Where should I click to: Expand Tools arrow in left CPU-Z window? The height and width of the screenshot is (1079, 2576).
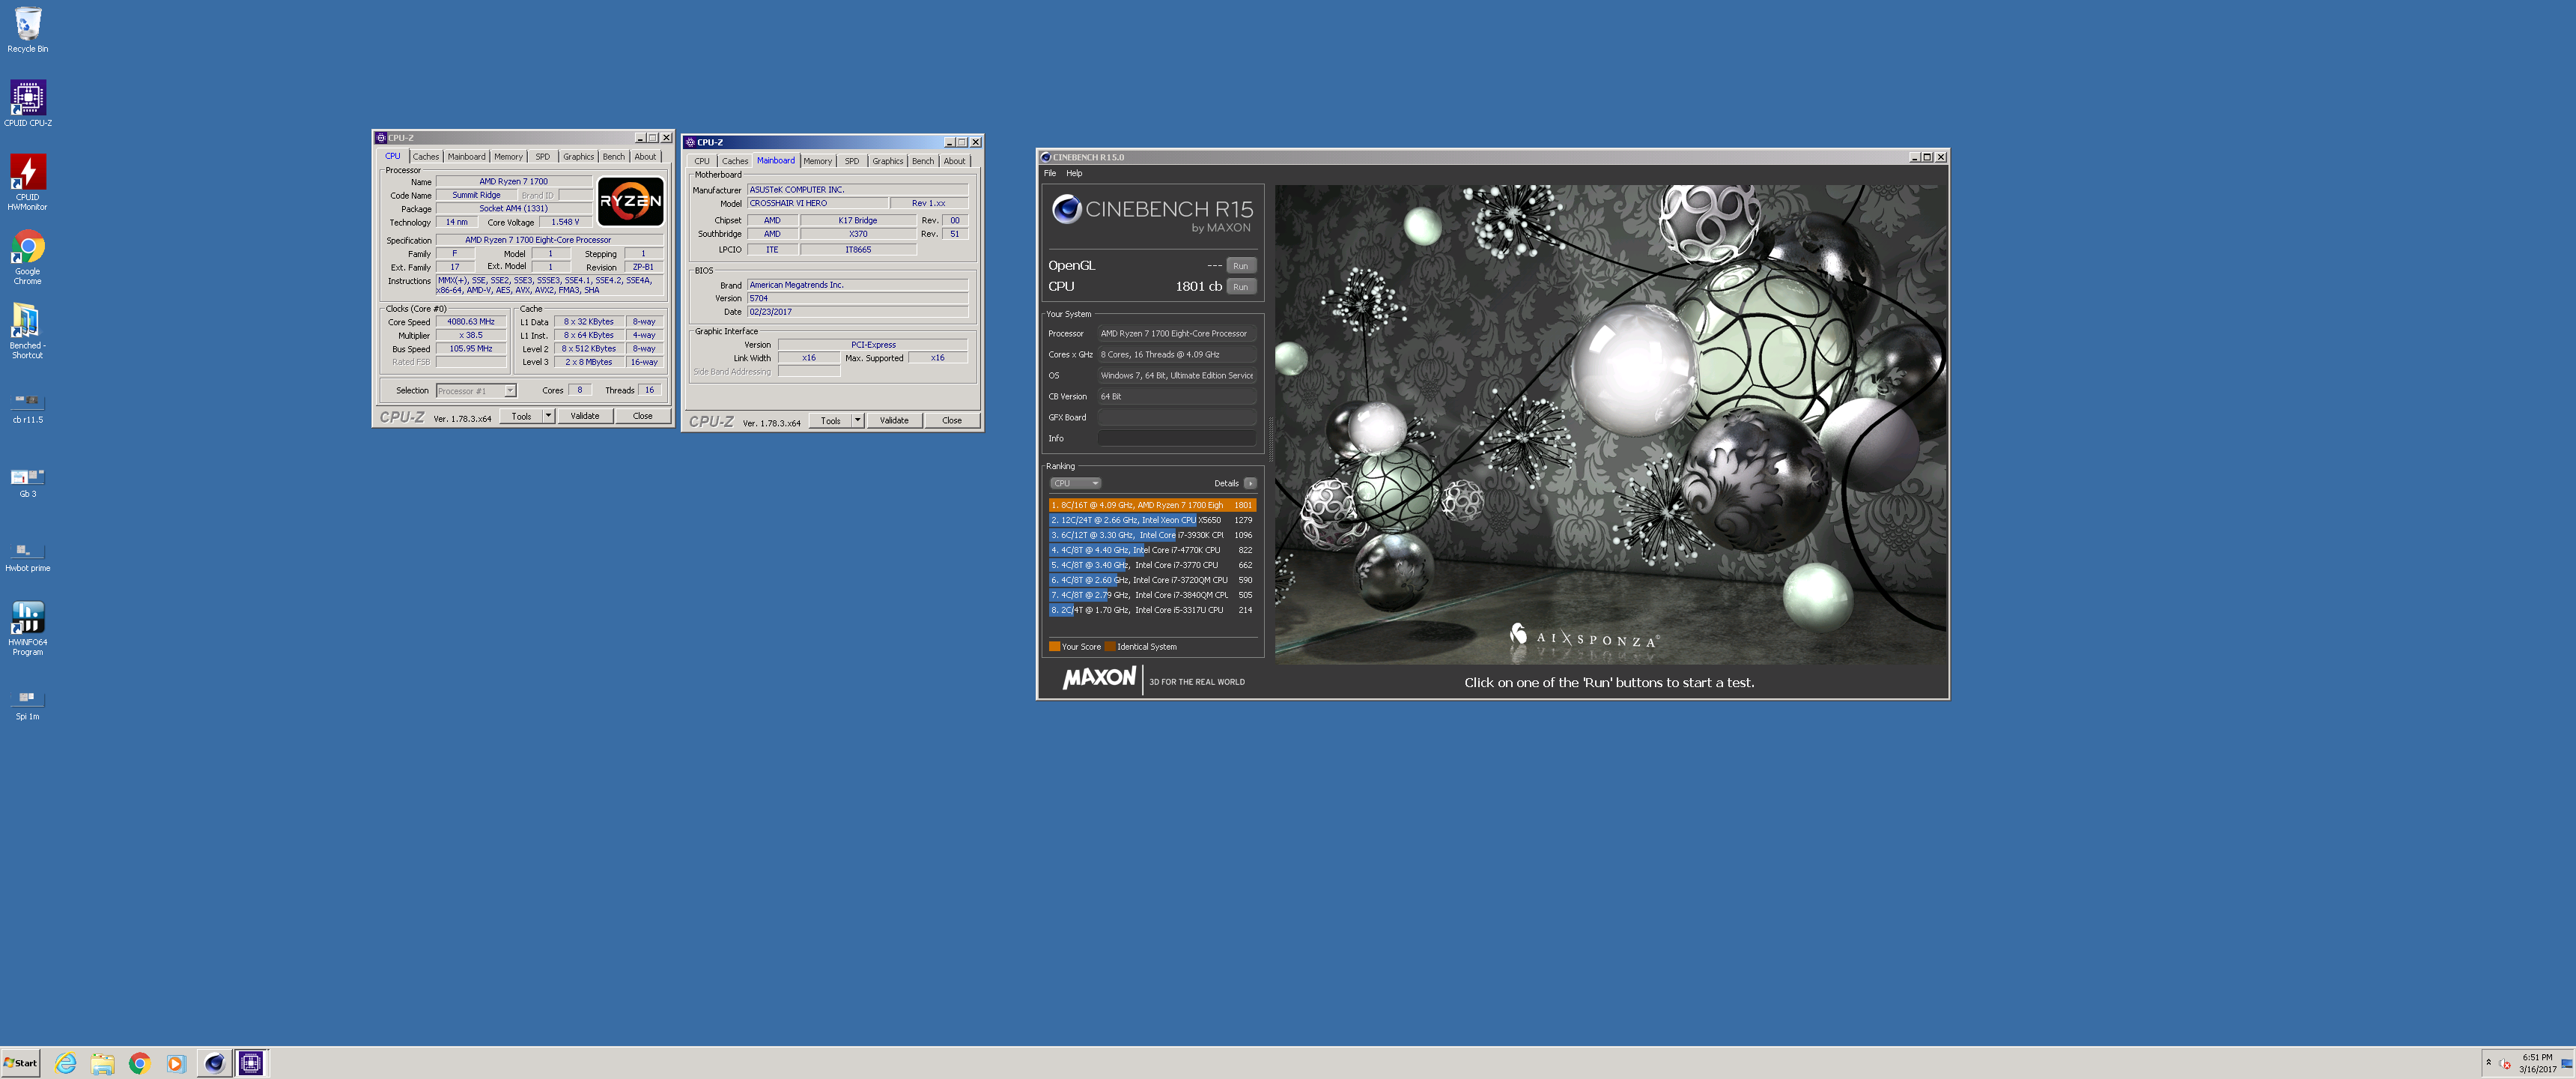click(x=548, y=417)
